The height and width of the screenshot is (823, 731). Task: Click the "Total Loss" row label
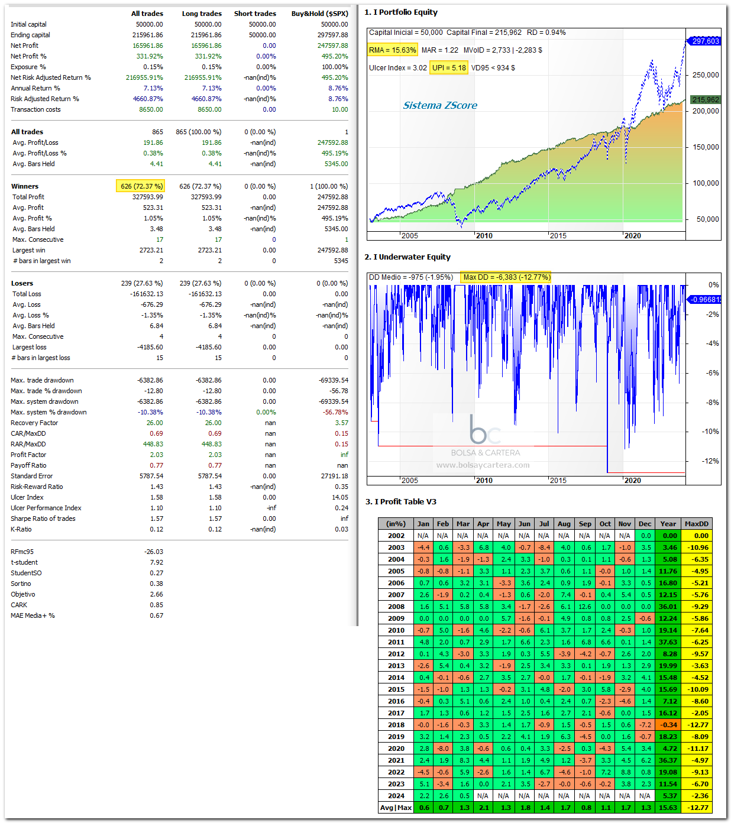pos(27,294)
